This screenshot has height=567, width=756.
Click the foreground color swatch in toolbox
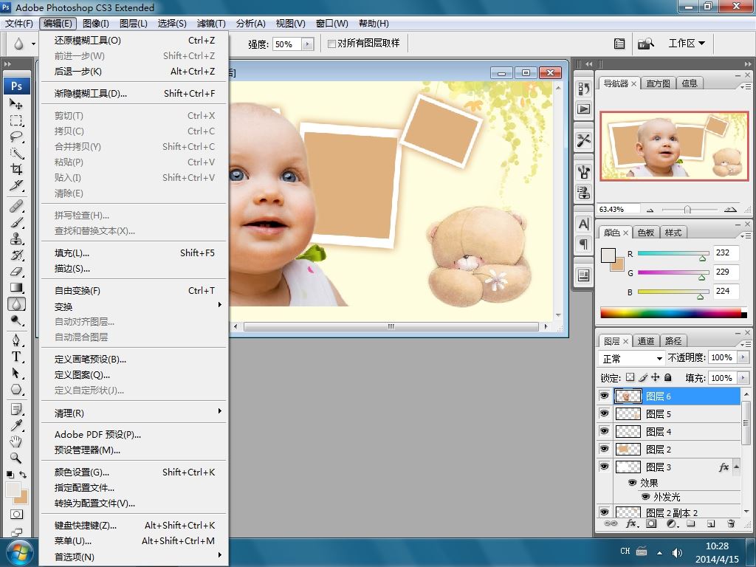tap(13, 489)
